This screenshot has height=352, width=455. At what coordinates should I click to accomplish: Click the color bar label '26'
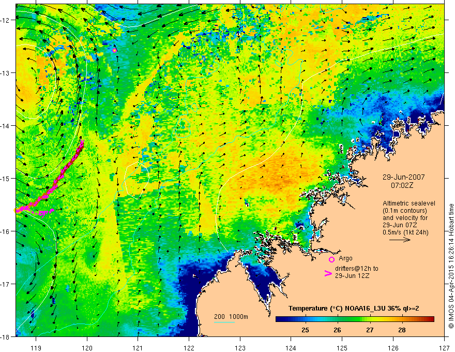pos(337,330)
